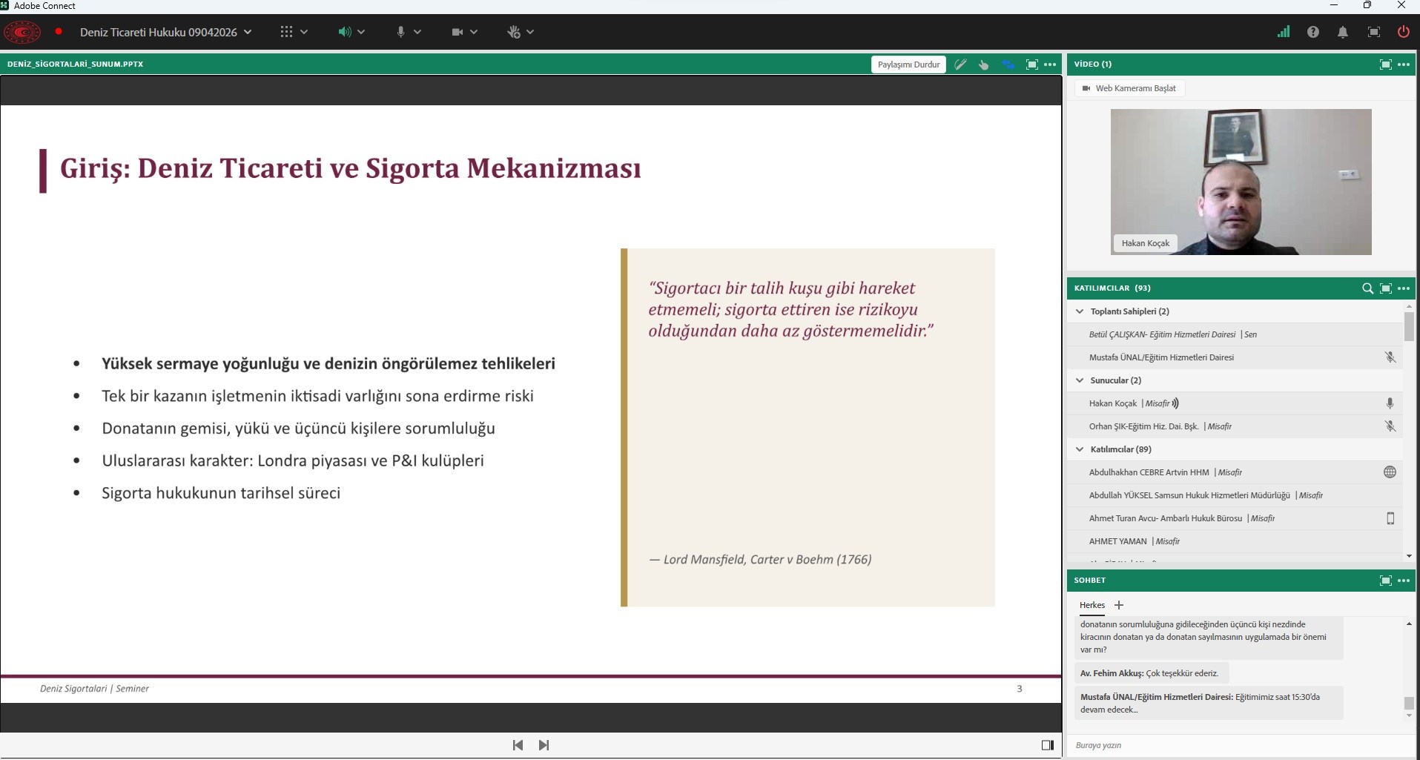Click the chat message input field
The height and width of the screenshot is (760, 1420).
point(1231,745)
